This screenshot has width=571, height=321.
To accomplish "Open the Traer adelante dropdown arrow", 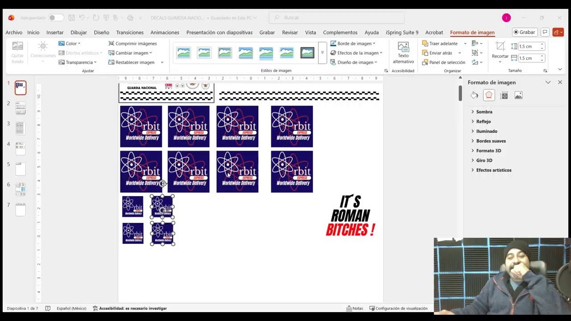I will tap(465, 43).
